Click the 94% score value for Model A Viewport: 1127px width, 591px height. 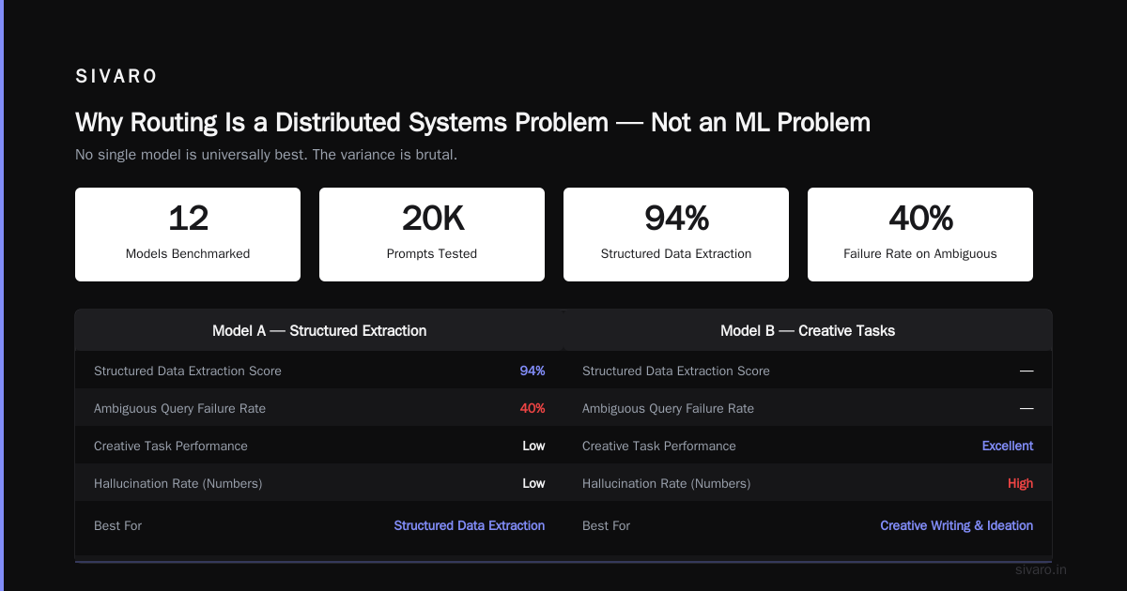pos(533,371)
